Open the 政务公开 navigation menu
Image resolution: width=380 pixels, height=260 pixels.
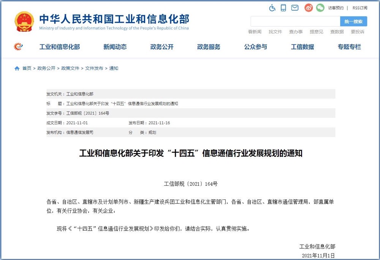162,47
